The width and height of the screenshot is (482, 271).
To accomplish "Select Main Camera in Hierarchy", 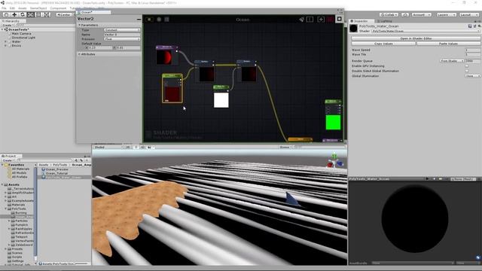I will coord(21,33).
